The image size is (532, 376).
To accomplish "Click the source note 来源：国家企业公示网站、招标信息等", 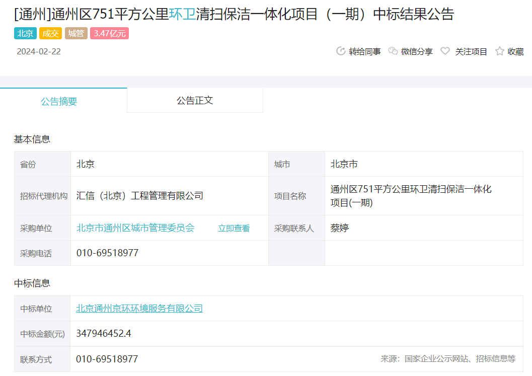I will point(448,359).
